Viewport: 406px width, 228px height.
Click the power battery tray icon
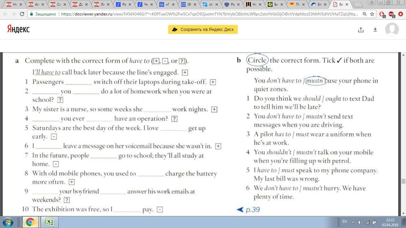pyautogui.click(x=374, y=222)
